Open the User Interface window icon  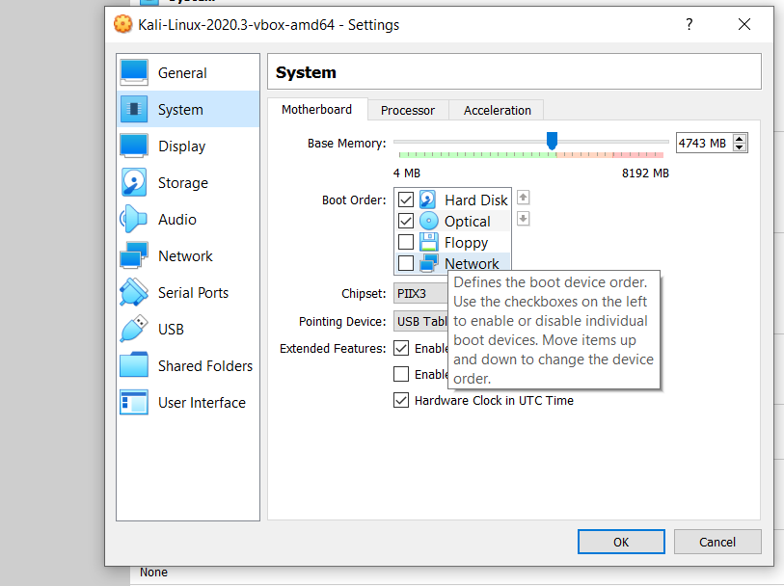[134, 402]
